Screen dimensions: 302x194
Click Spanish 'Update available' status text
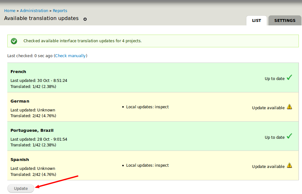(268, 167)
